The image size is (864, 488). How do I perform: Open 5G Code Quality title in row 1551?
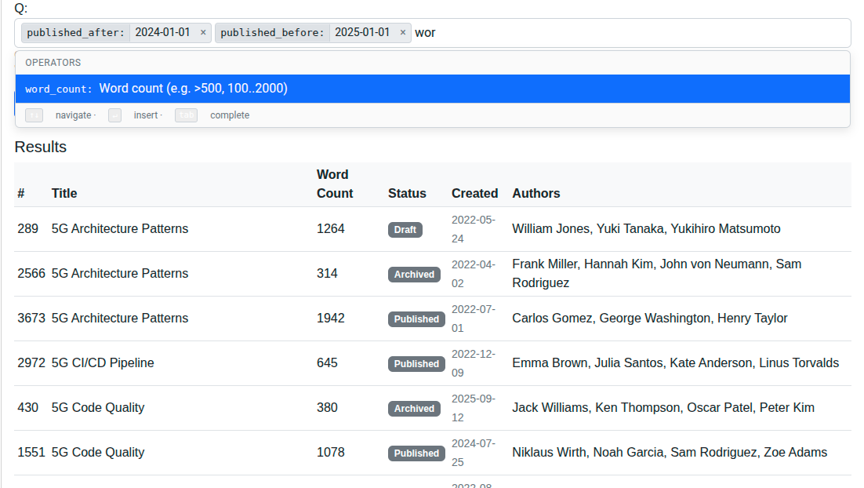[x=98, y=452]
